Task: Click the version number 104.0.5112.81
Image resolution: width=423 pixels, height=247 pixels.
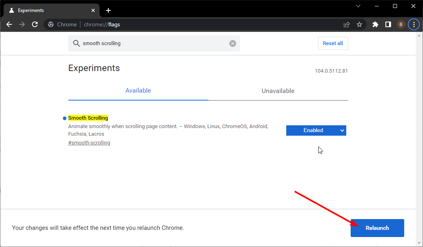Action: pyautogui.click(x=331, y=71)
